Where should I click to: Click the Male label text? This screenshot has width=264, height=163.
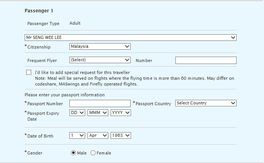tap(82, 153)
